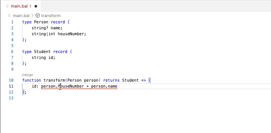The image size is (271, 133).
Task: Click the highlighted opening brace on line 10
Action: [x=150, y=80]
